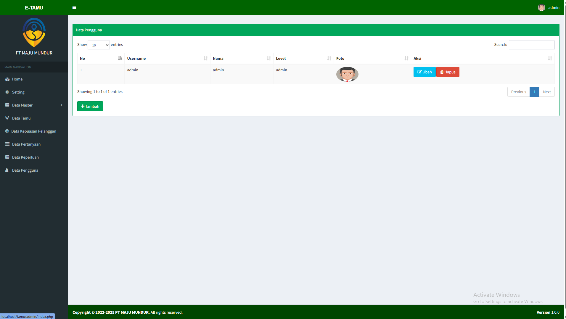Sort by No column sort icon

[120, 58]
